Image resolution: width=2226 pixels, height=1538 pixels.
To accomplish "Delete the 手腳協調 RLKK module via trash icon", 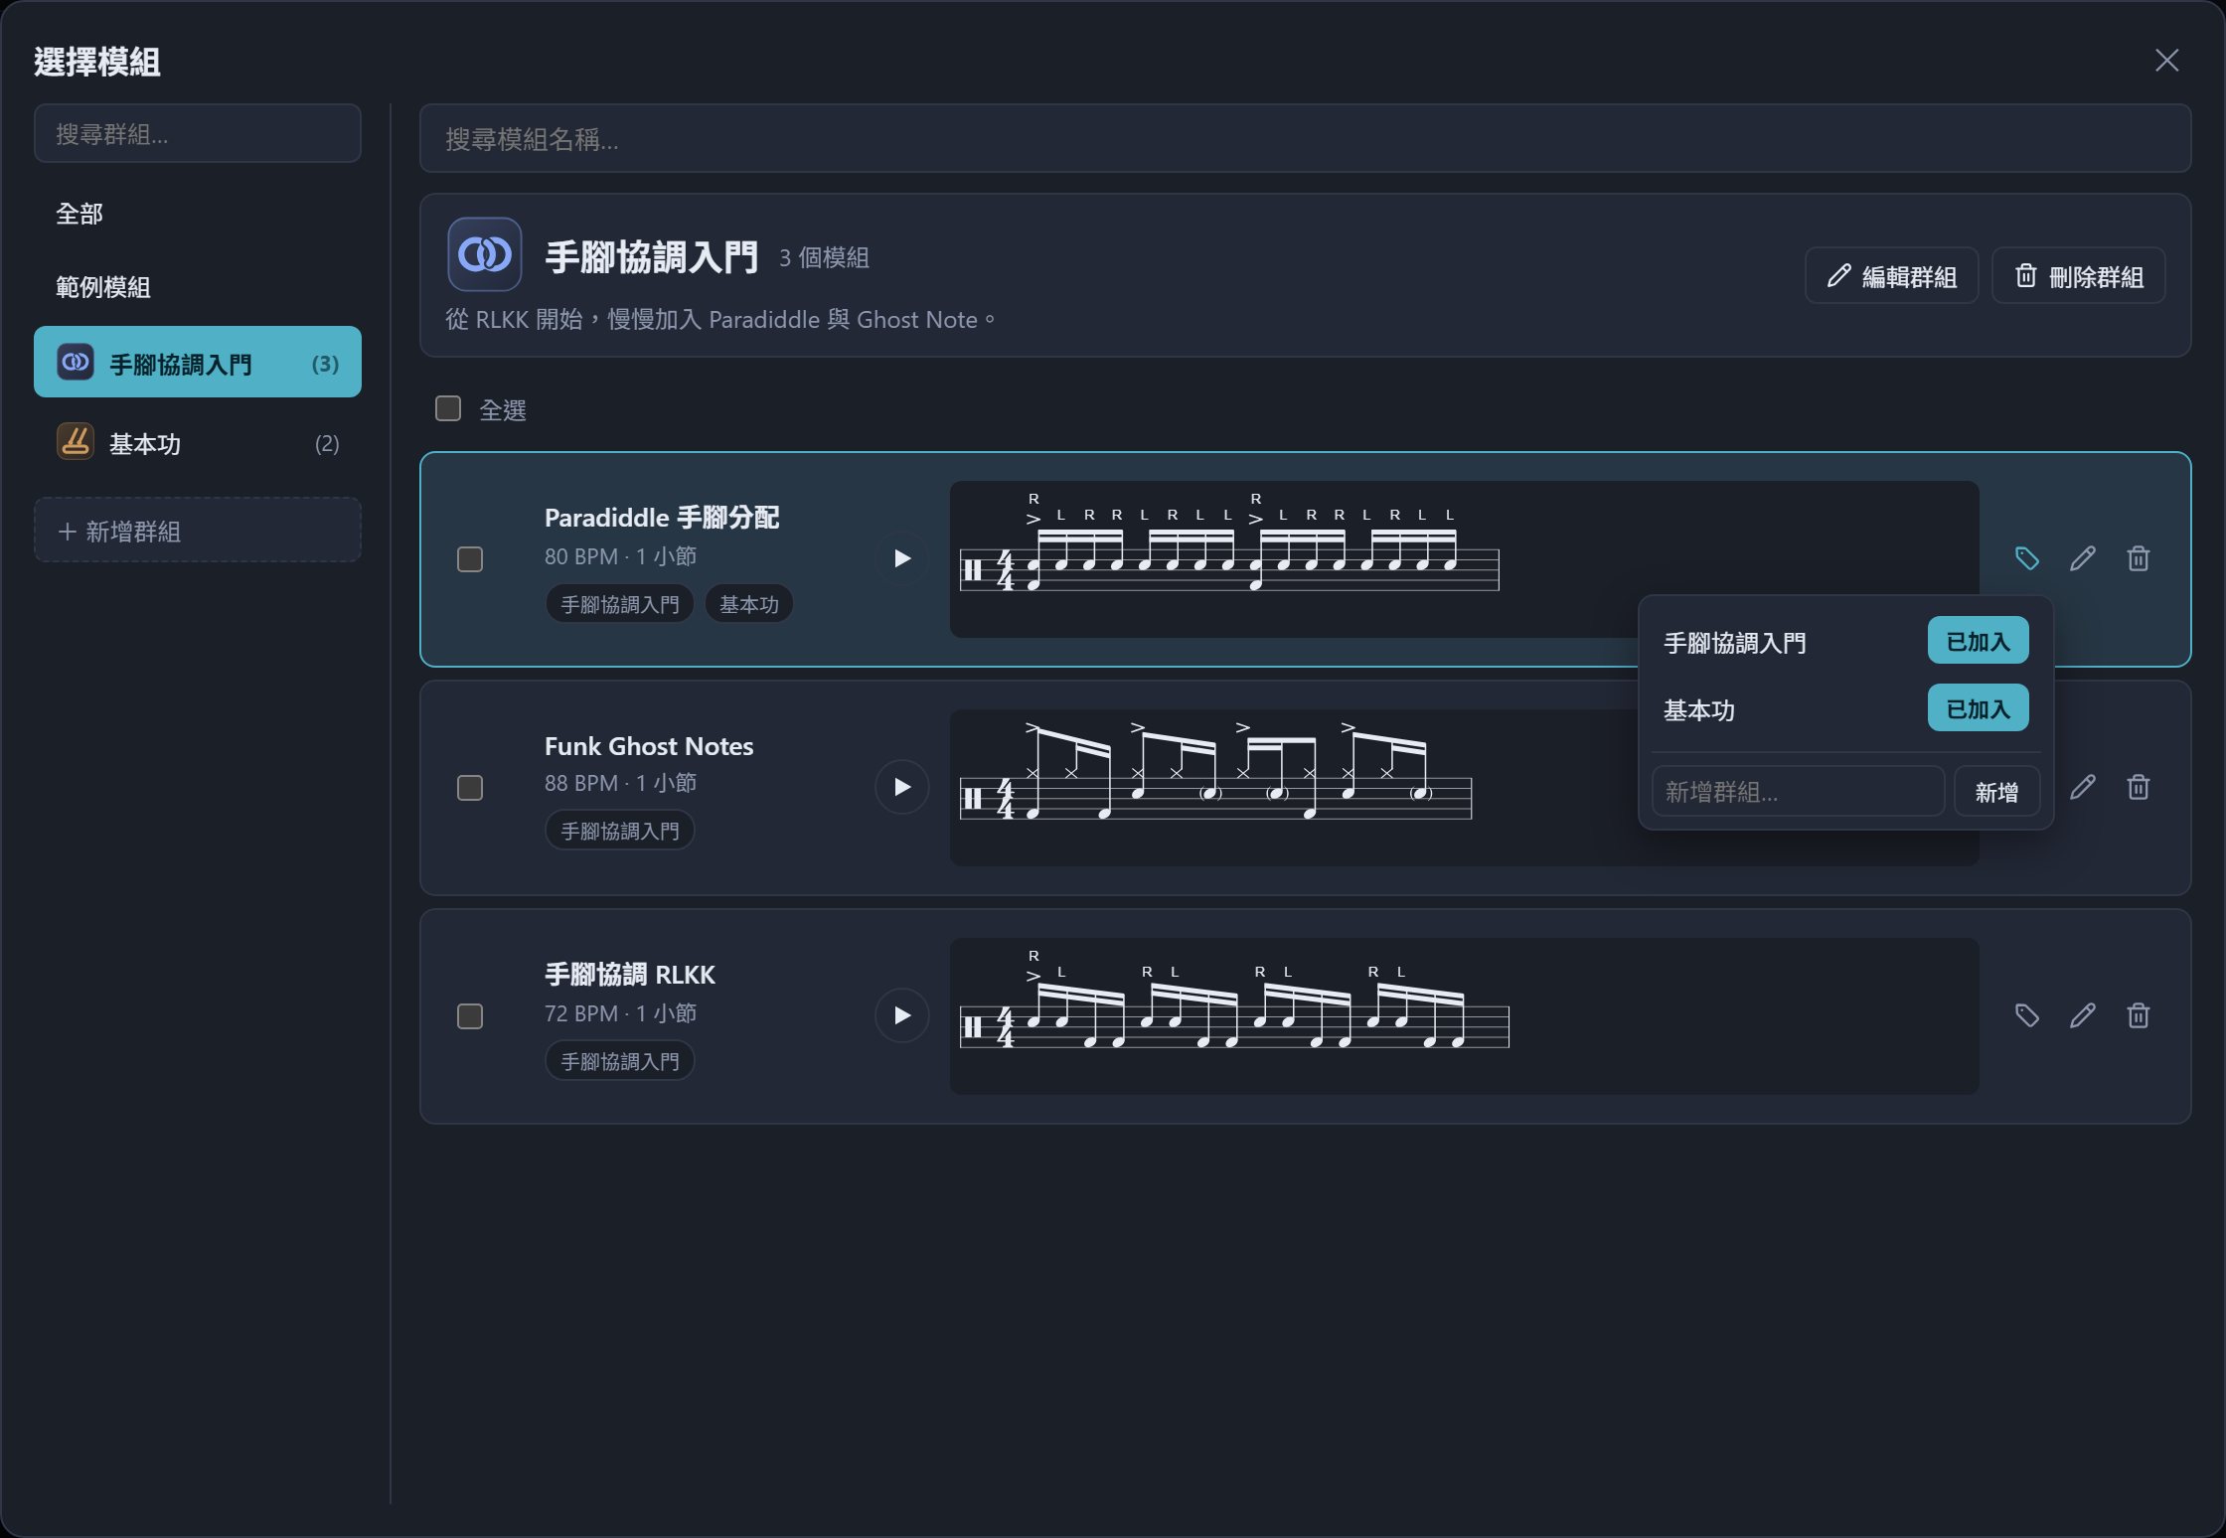I will (x=2138, y=1015).
